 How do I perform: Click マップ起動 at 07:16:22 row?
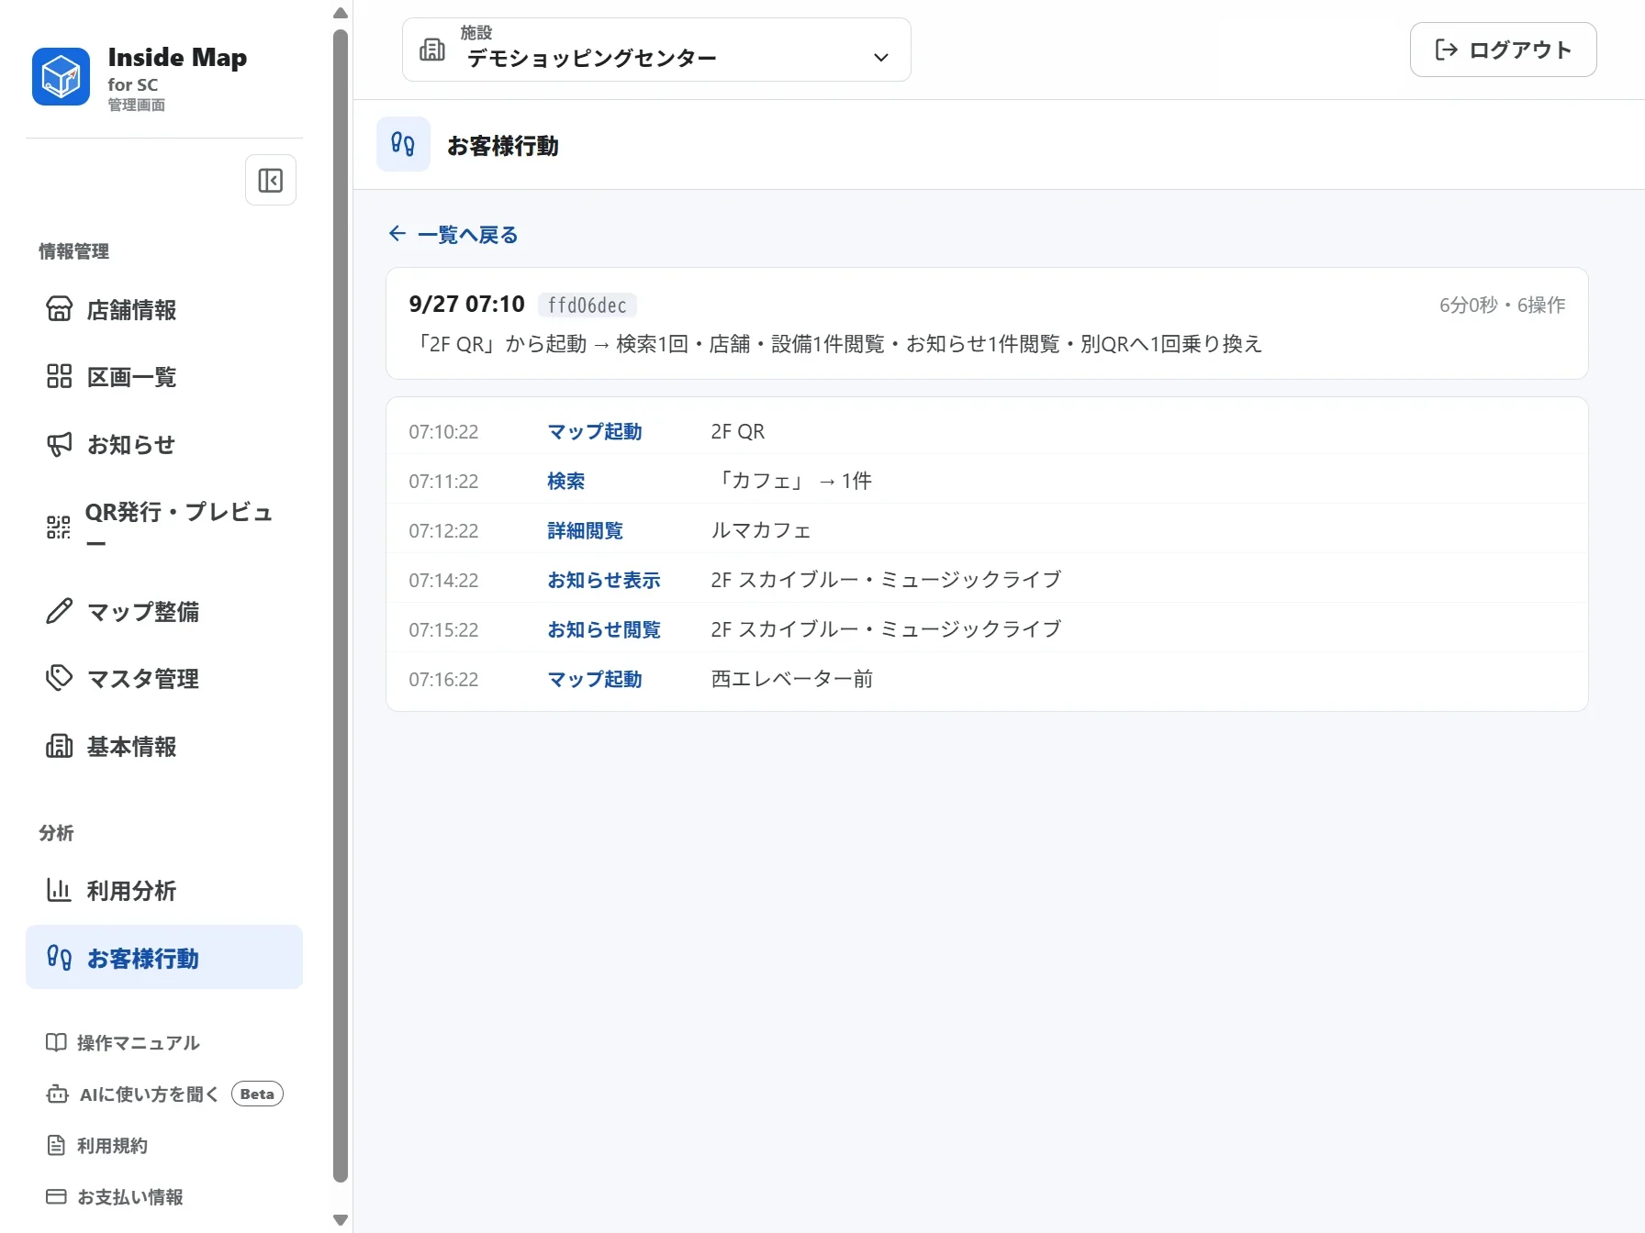[x=595, y=679]
